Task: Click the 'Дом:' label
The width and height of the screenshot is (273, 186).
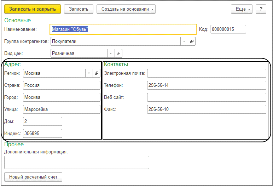Action: (10, 122)
